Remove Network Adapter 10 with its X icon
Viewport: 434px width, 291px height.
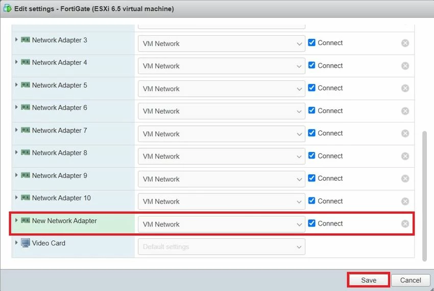click(405, 201)
